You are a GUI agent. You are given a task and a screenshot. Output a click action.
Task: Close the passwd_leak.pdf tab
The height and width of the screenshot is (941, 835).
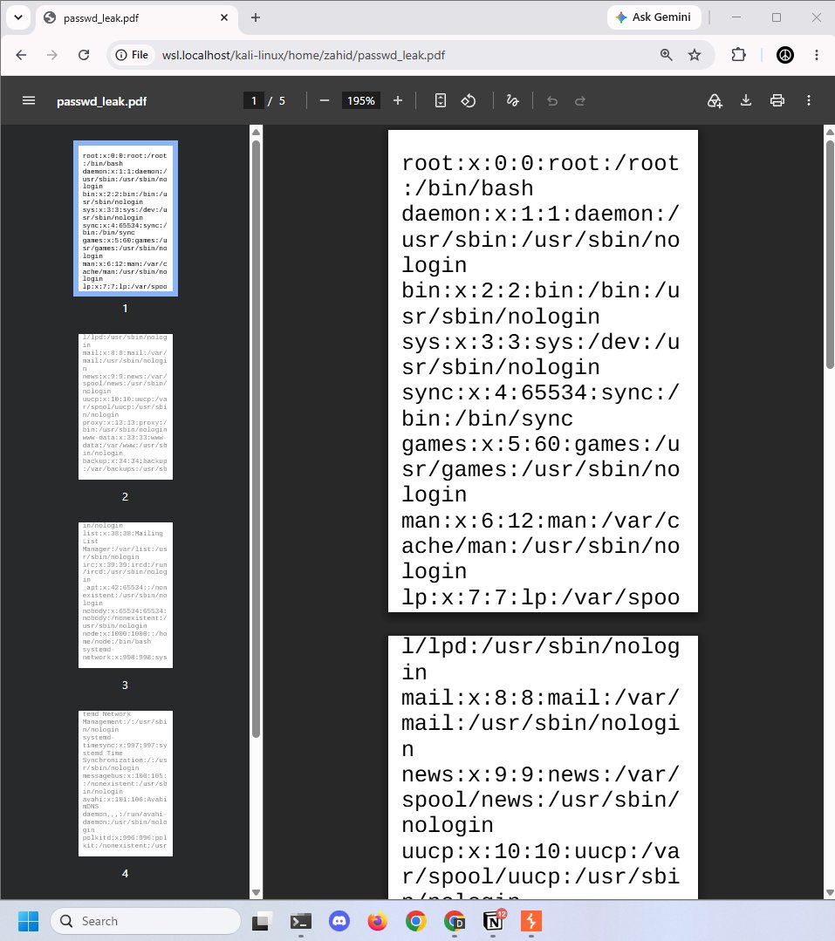[x=224, y=17]
